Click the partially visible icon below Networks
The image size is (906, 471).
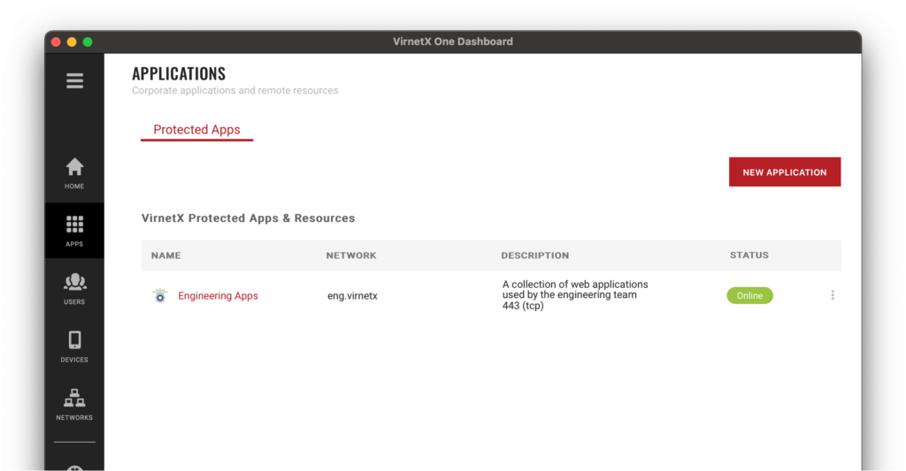[x=74, y=466]
